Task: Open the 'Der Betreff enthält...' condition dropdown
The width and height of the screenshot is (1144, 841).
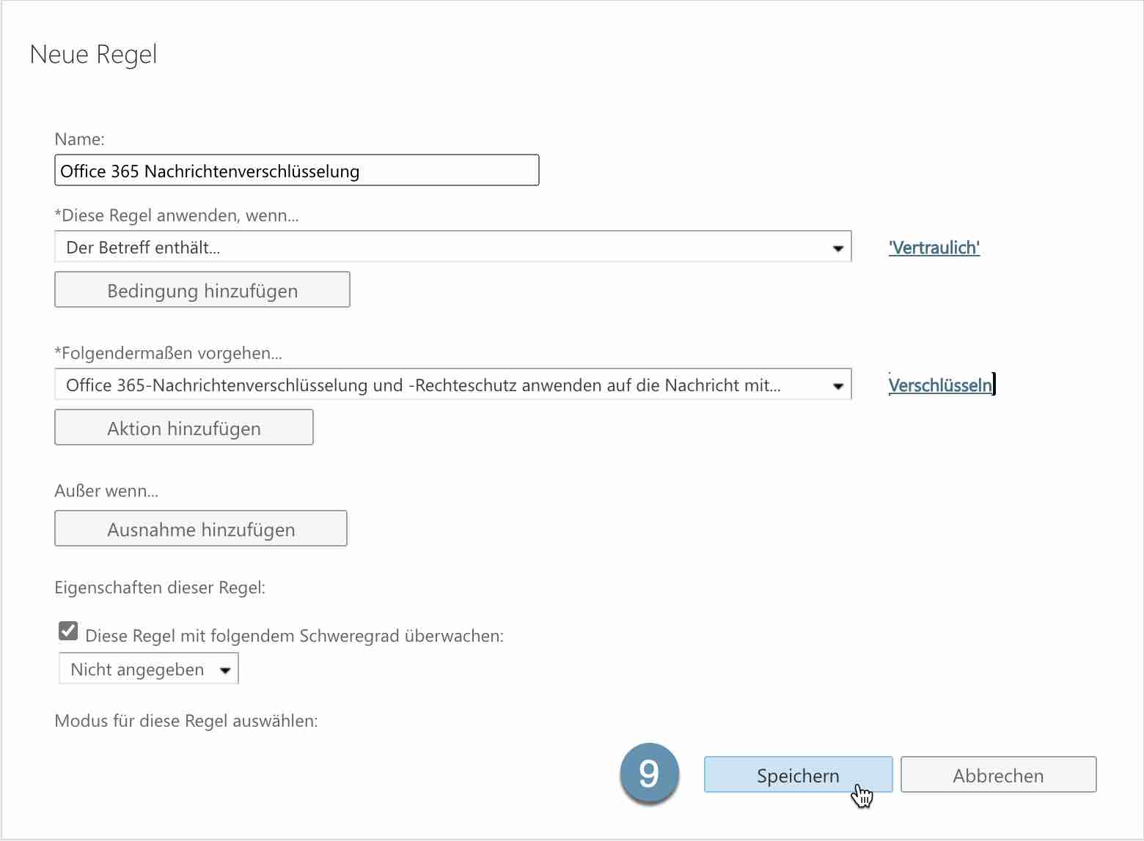Action: pyautogui.click(x=453, y=247)
